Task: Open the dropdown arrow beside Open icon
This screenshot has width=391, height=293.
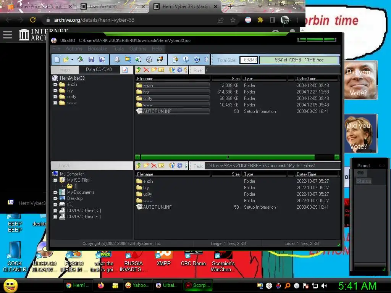Action: point(72,60)
